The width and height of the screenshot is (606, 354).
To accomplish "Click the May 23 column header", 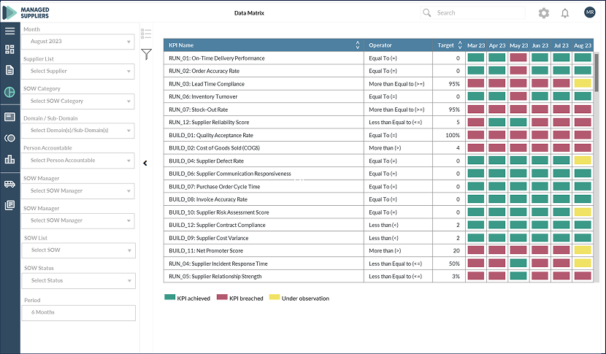I will click(x=518, y=45).
